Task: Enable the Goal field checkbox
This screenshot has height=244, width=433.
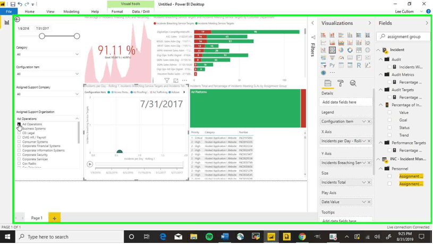Action: (x=390, y=120)
